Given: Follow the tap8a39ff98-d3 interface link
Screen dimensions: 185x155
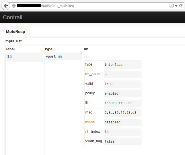Looking at the screenshot, I should 118,103.
